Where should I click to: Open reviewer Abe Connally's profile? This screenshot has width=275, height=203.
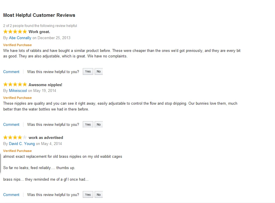click(x=20, y=38)
